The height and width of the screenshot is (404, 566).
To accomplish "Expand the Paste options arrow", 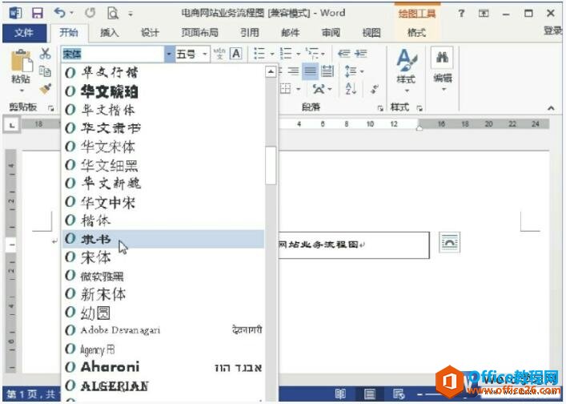I will (x=22, y=91).
